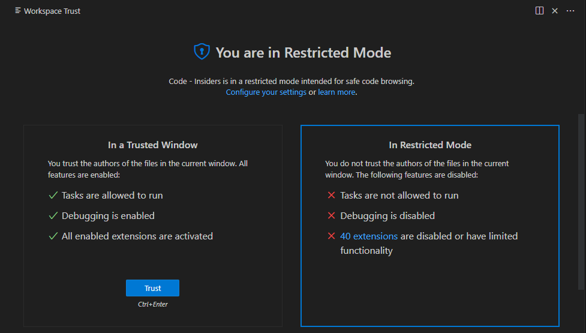
Task: Click the shield icon beside Restricted Mode heading
Action: coord(202,52)
